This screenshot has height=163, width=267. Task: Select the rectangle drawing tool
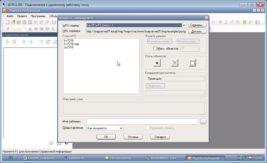42,29
